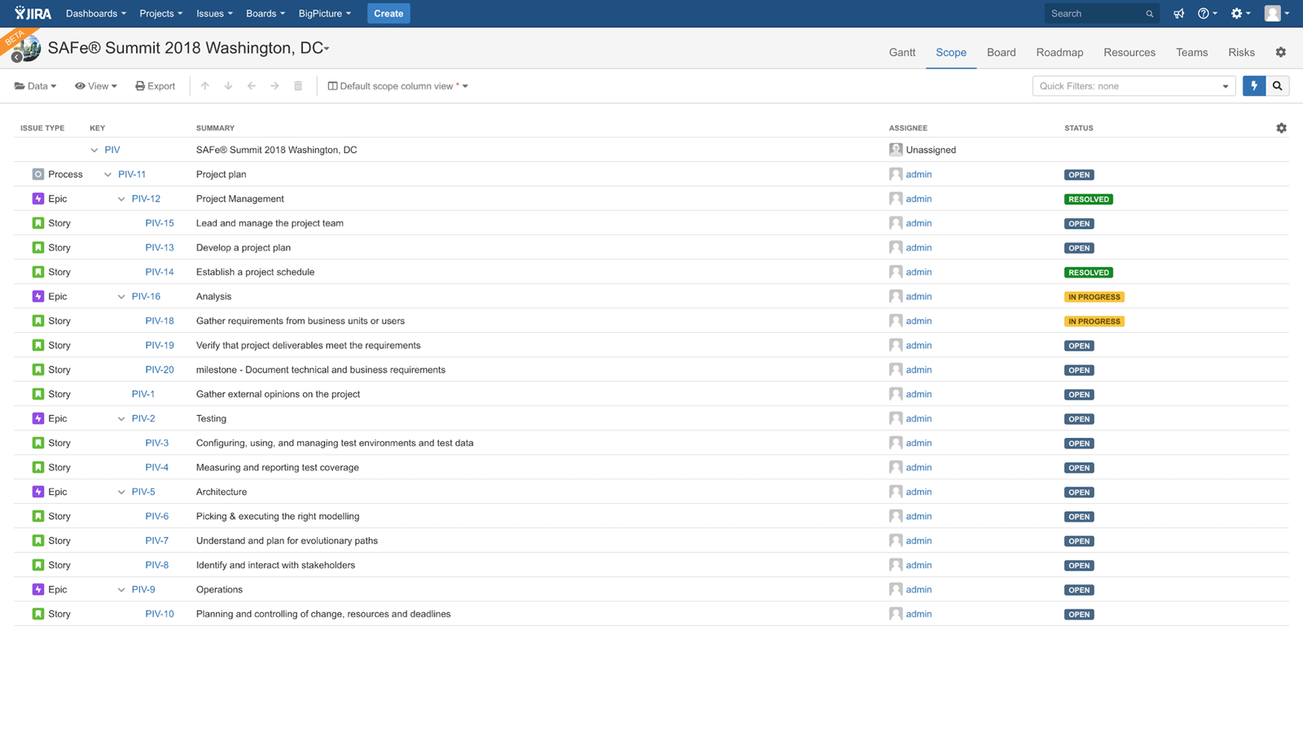Click the Story icon beside PIV-15
Image resolution: width=1303 pixels, height=739 pixels.
point(37,223)
